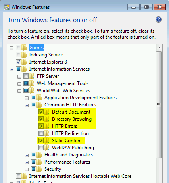Screen dimensions: 169x183
Task: Uncheck the Default Document checkbox
Action: [41, 112]
